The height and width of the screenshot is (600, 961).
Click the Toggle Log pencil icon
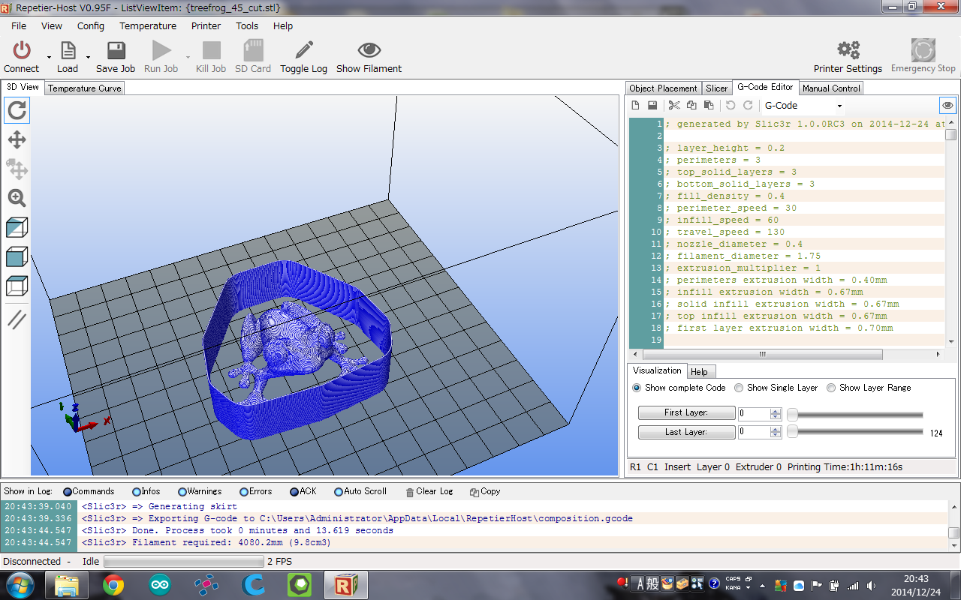(x=303, y=50)
